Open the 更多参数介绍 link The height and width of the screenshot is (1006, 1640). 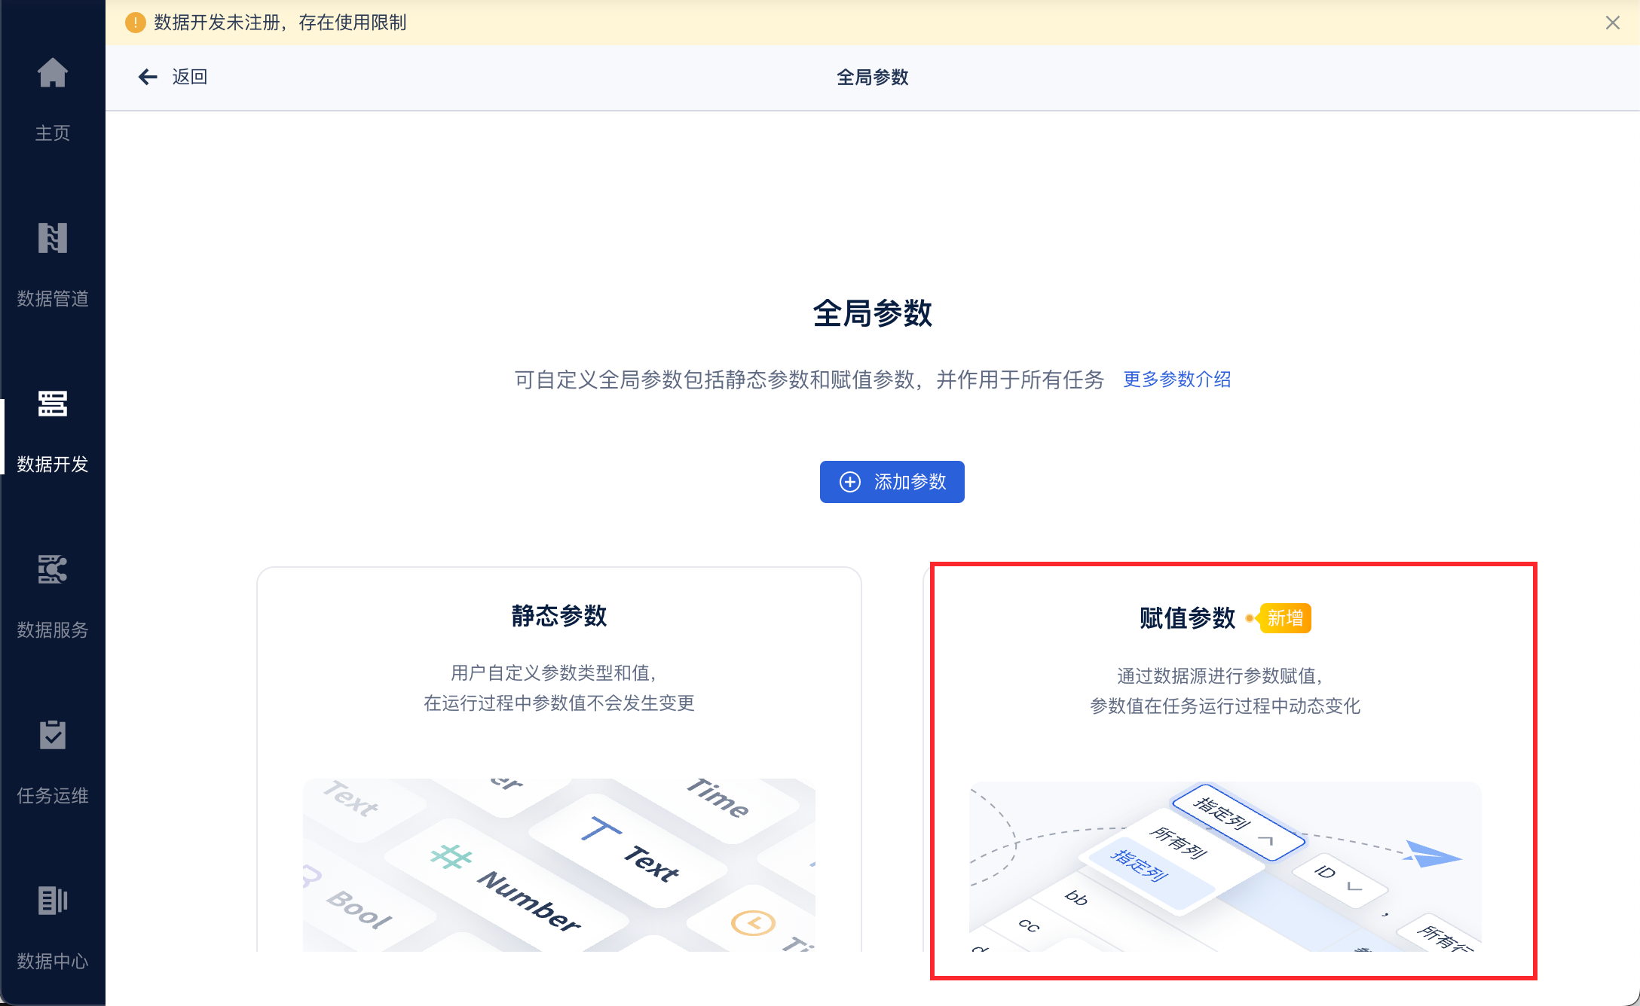1176,380
